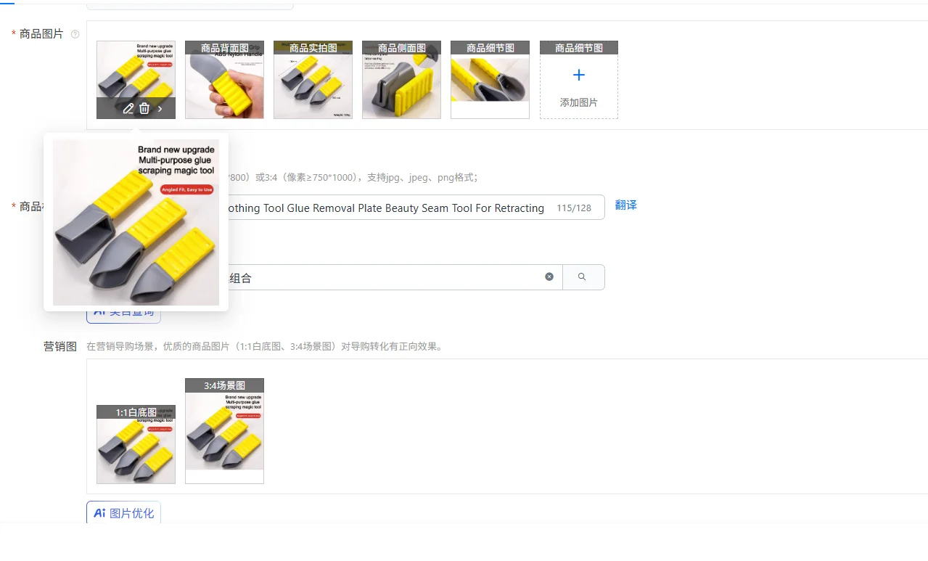Click the plus icon to add image
This screenshot has width=928, height=561.
(x=579, y=75)
